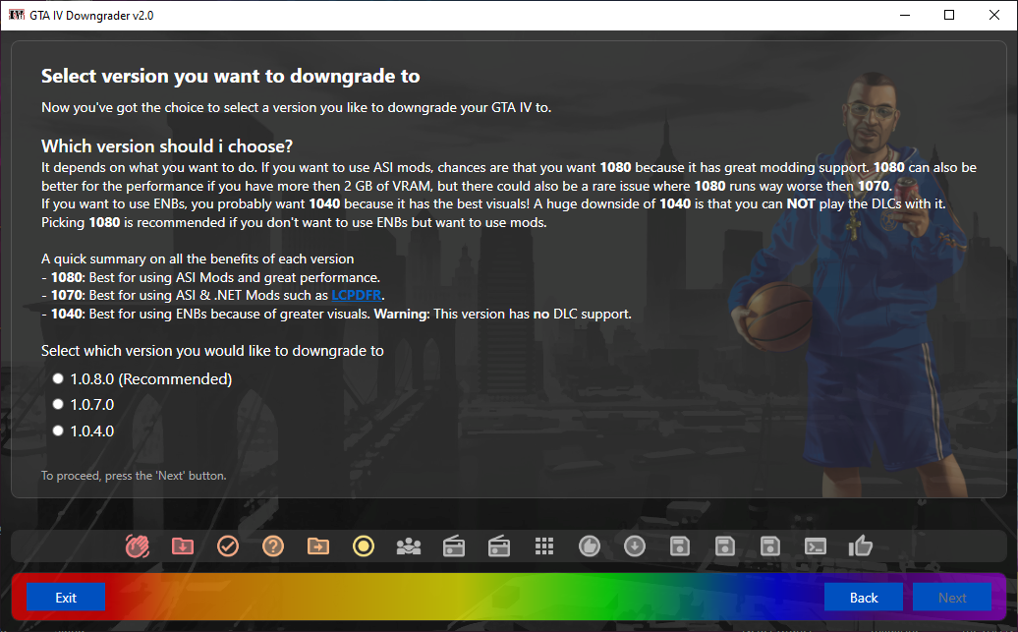Click the first radio device step icon
This screenshot has height=632, width=1018.
(454, 546)
